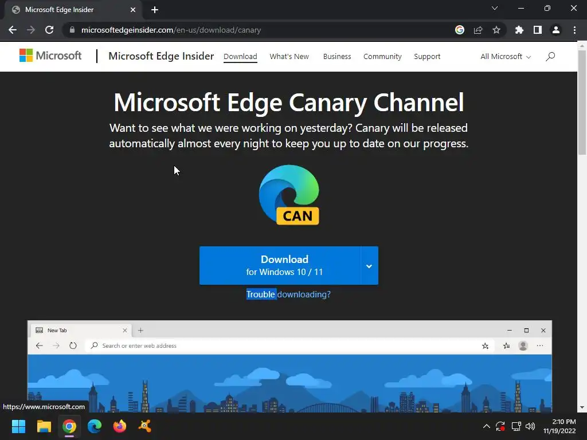Image resolution: width=587 pixels, height=440 pixels.
Task: Click the Edge Canary CAN logo
Action: point(289,195)
